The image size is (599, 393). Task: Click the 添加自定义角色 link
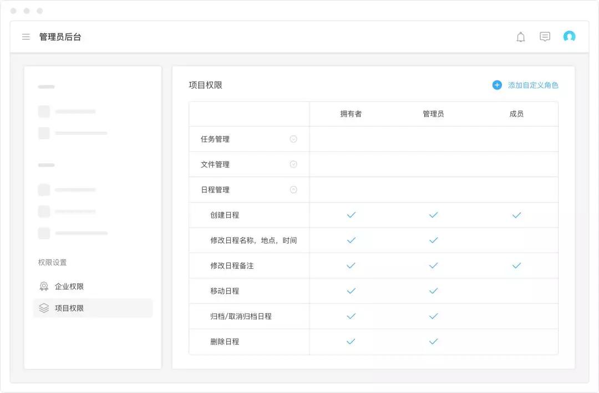click(x=533, y=85)
